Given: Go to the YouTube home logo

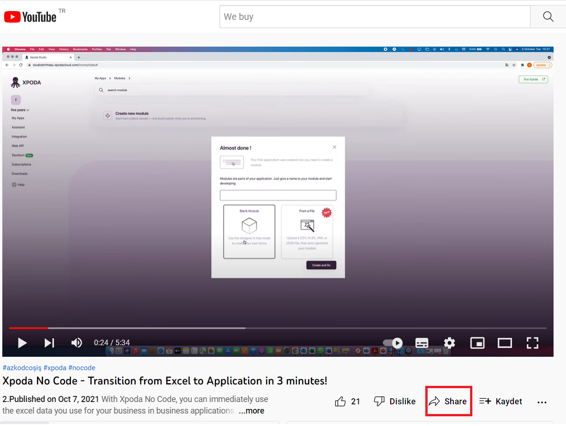Looking at the screenshot, I should coord(30,17).
